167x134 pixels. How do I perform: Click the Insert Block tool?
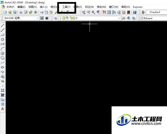click(3, 77)
